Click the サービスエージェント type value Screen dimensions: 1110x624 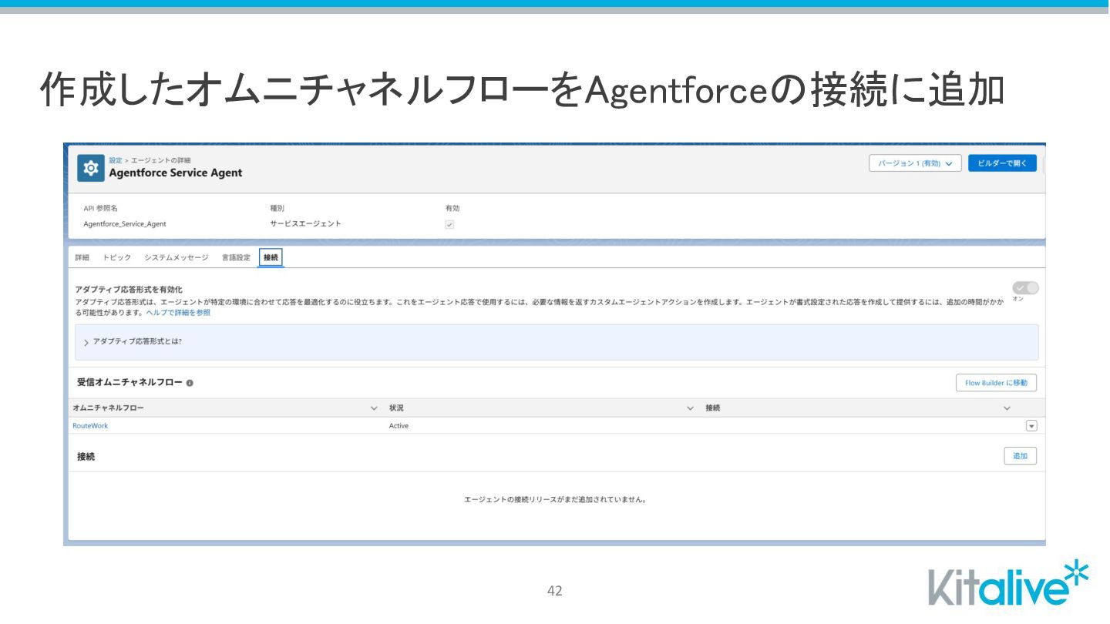coord(305,224)
